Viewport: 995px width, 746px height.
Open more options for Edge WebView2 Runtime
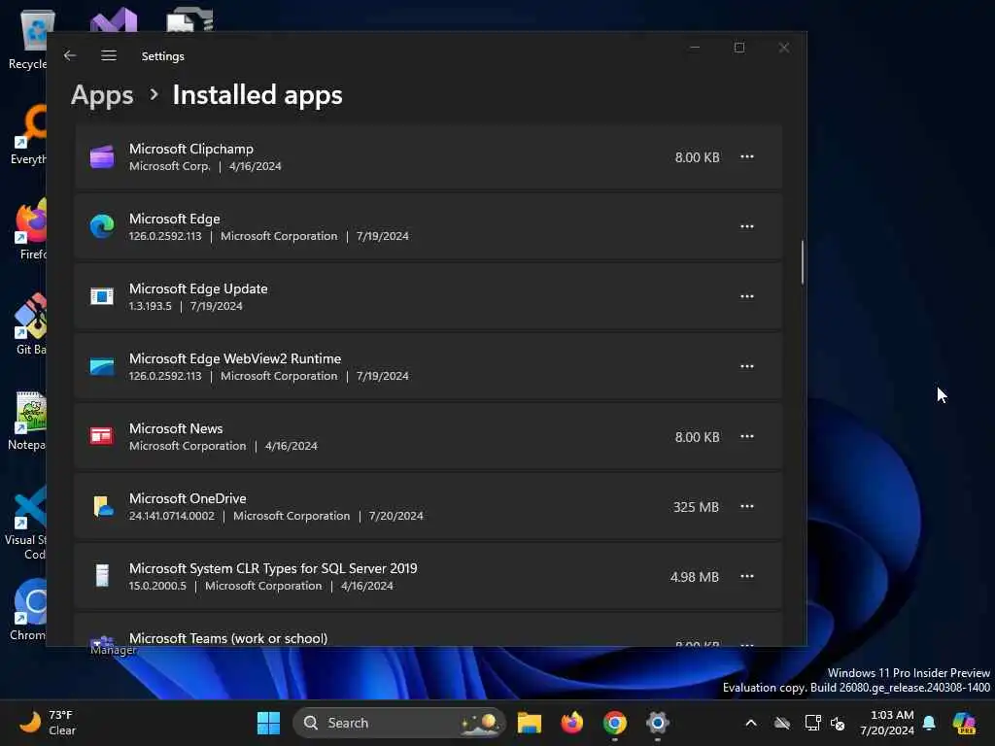pos(747,366)
